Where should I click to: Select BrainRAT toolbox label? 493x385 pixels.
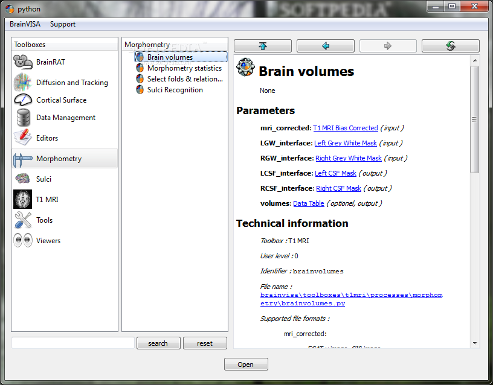[x=51, y=62]
